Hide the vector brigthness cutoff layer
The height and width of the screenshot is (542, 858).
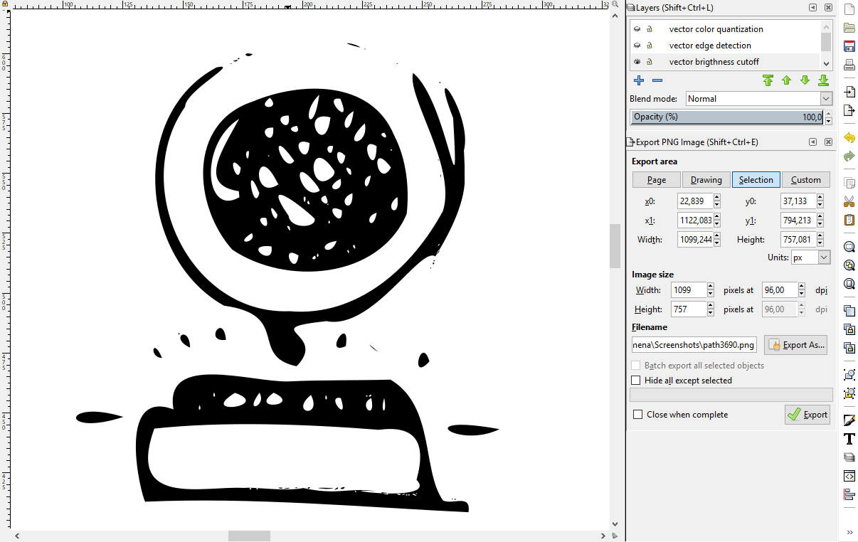tap(637, 62)
